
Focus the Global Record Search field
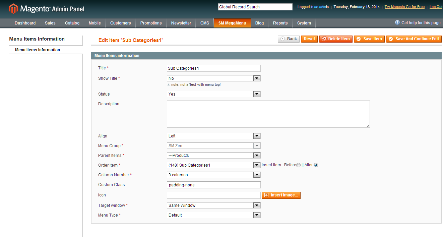point(255,7)
